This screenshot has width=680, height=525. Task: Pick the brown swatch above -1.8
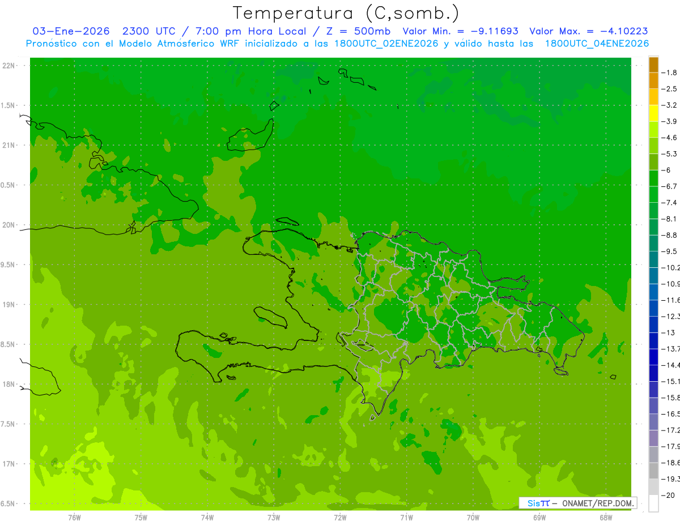coord(653,65)
